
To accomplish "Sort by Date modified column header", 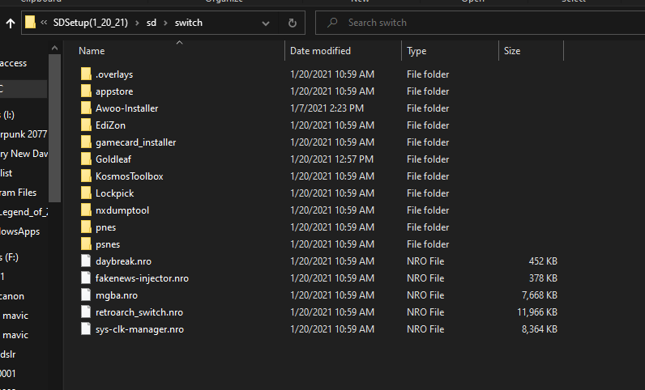I will [320, 51].
